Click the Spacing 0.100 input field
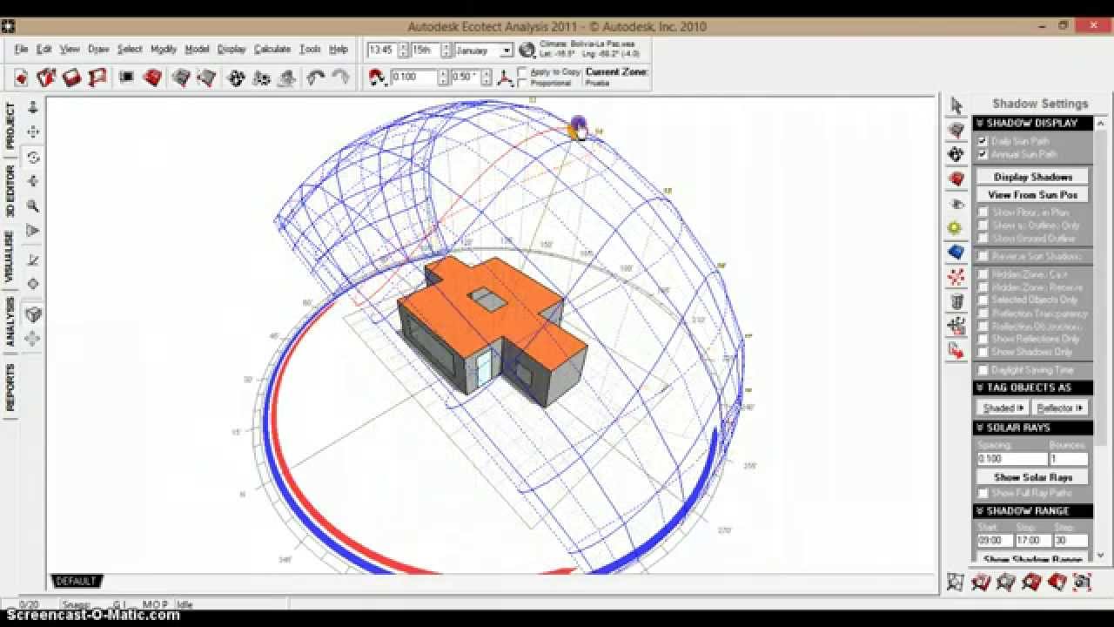This screenshot has height=627, width=1114. click(1011, 458)
